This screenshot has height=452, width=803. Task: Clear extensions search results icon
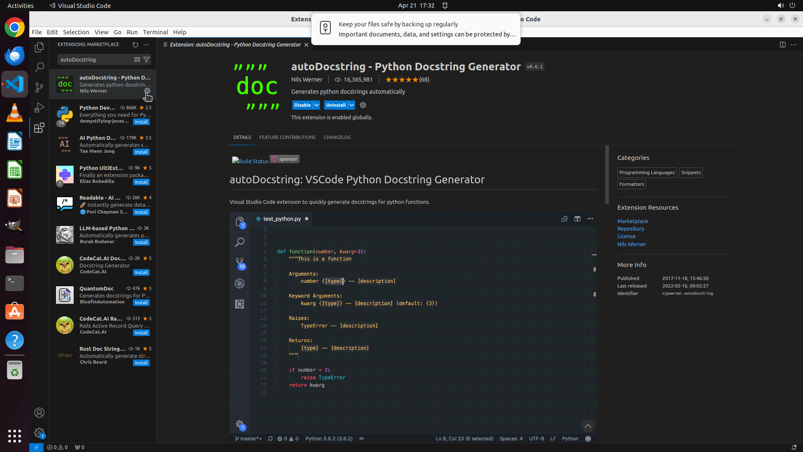coord(137,59)
